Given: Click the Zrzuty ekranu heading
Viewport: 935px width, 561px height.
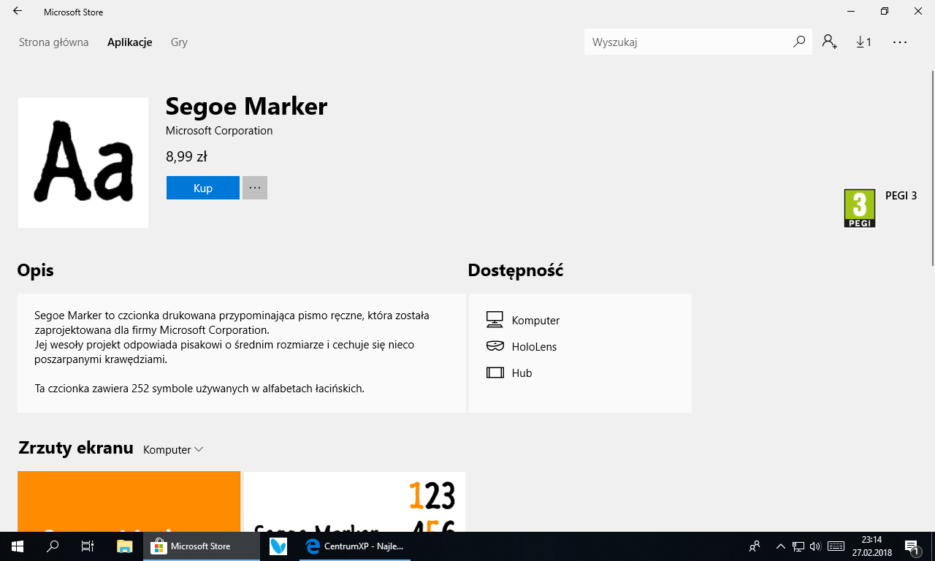Looking at the screenshot, I should click(76, 448).
